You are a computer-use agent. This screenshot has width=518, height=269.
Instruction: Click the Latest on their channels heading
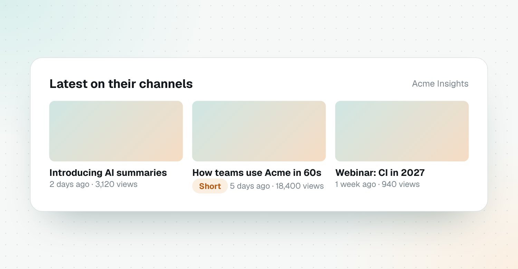tap(121, 84)
